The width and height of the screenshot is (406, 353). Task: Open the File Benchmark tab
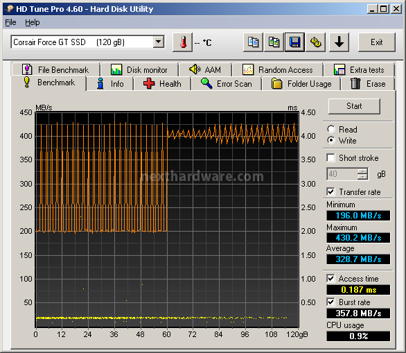pos(56,70)
